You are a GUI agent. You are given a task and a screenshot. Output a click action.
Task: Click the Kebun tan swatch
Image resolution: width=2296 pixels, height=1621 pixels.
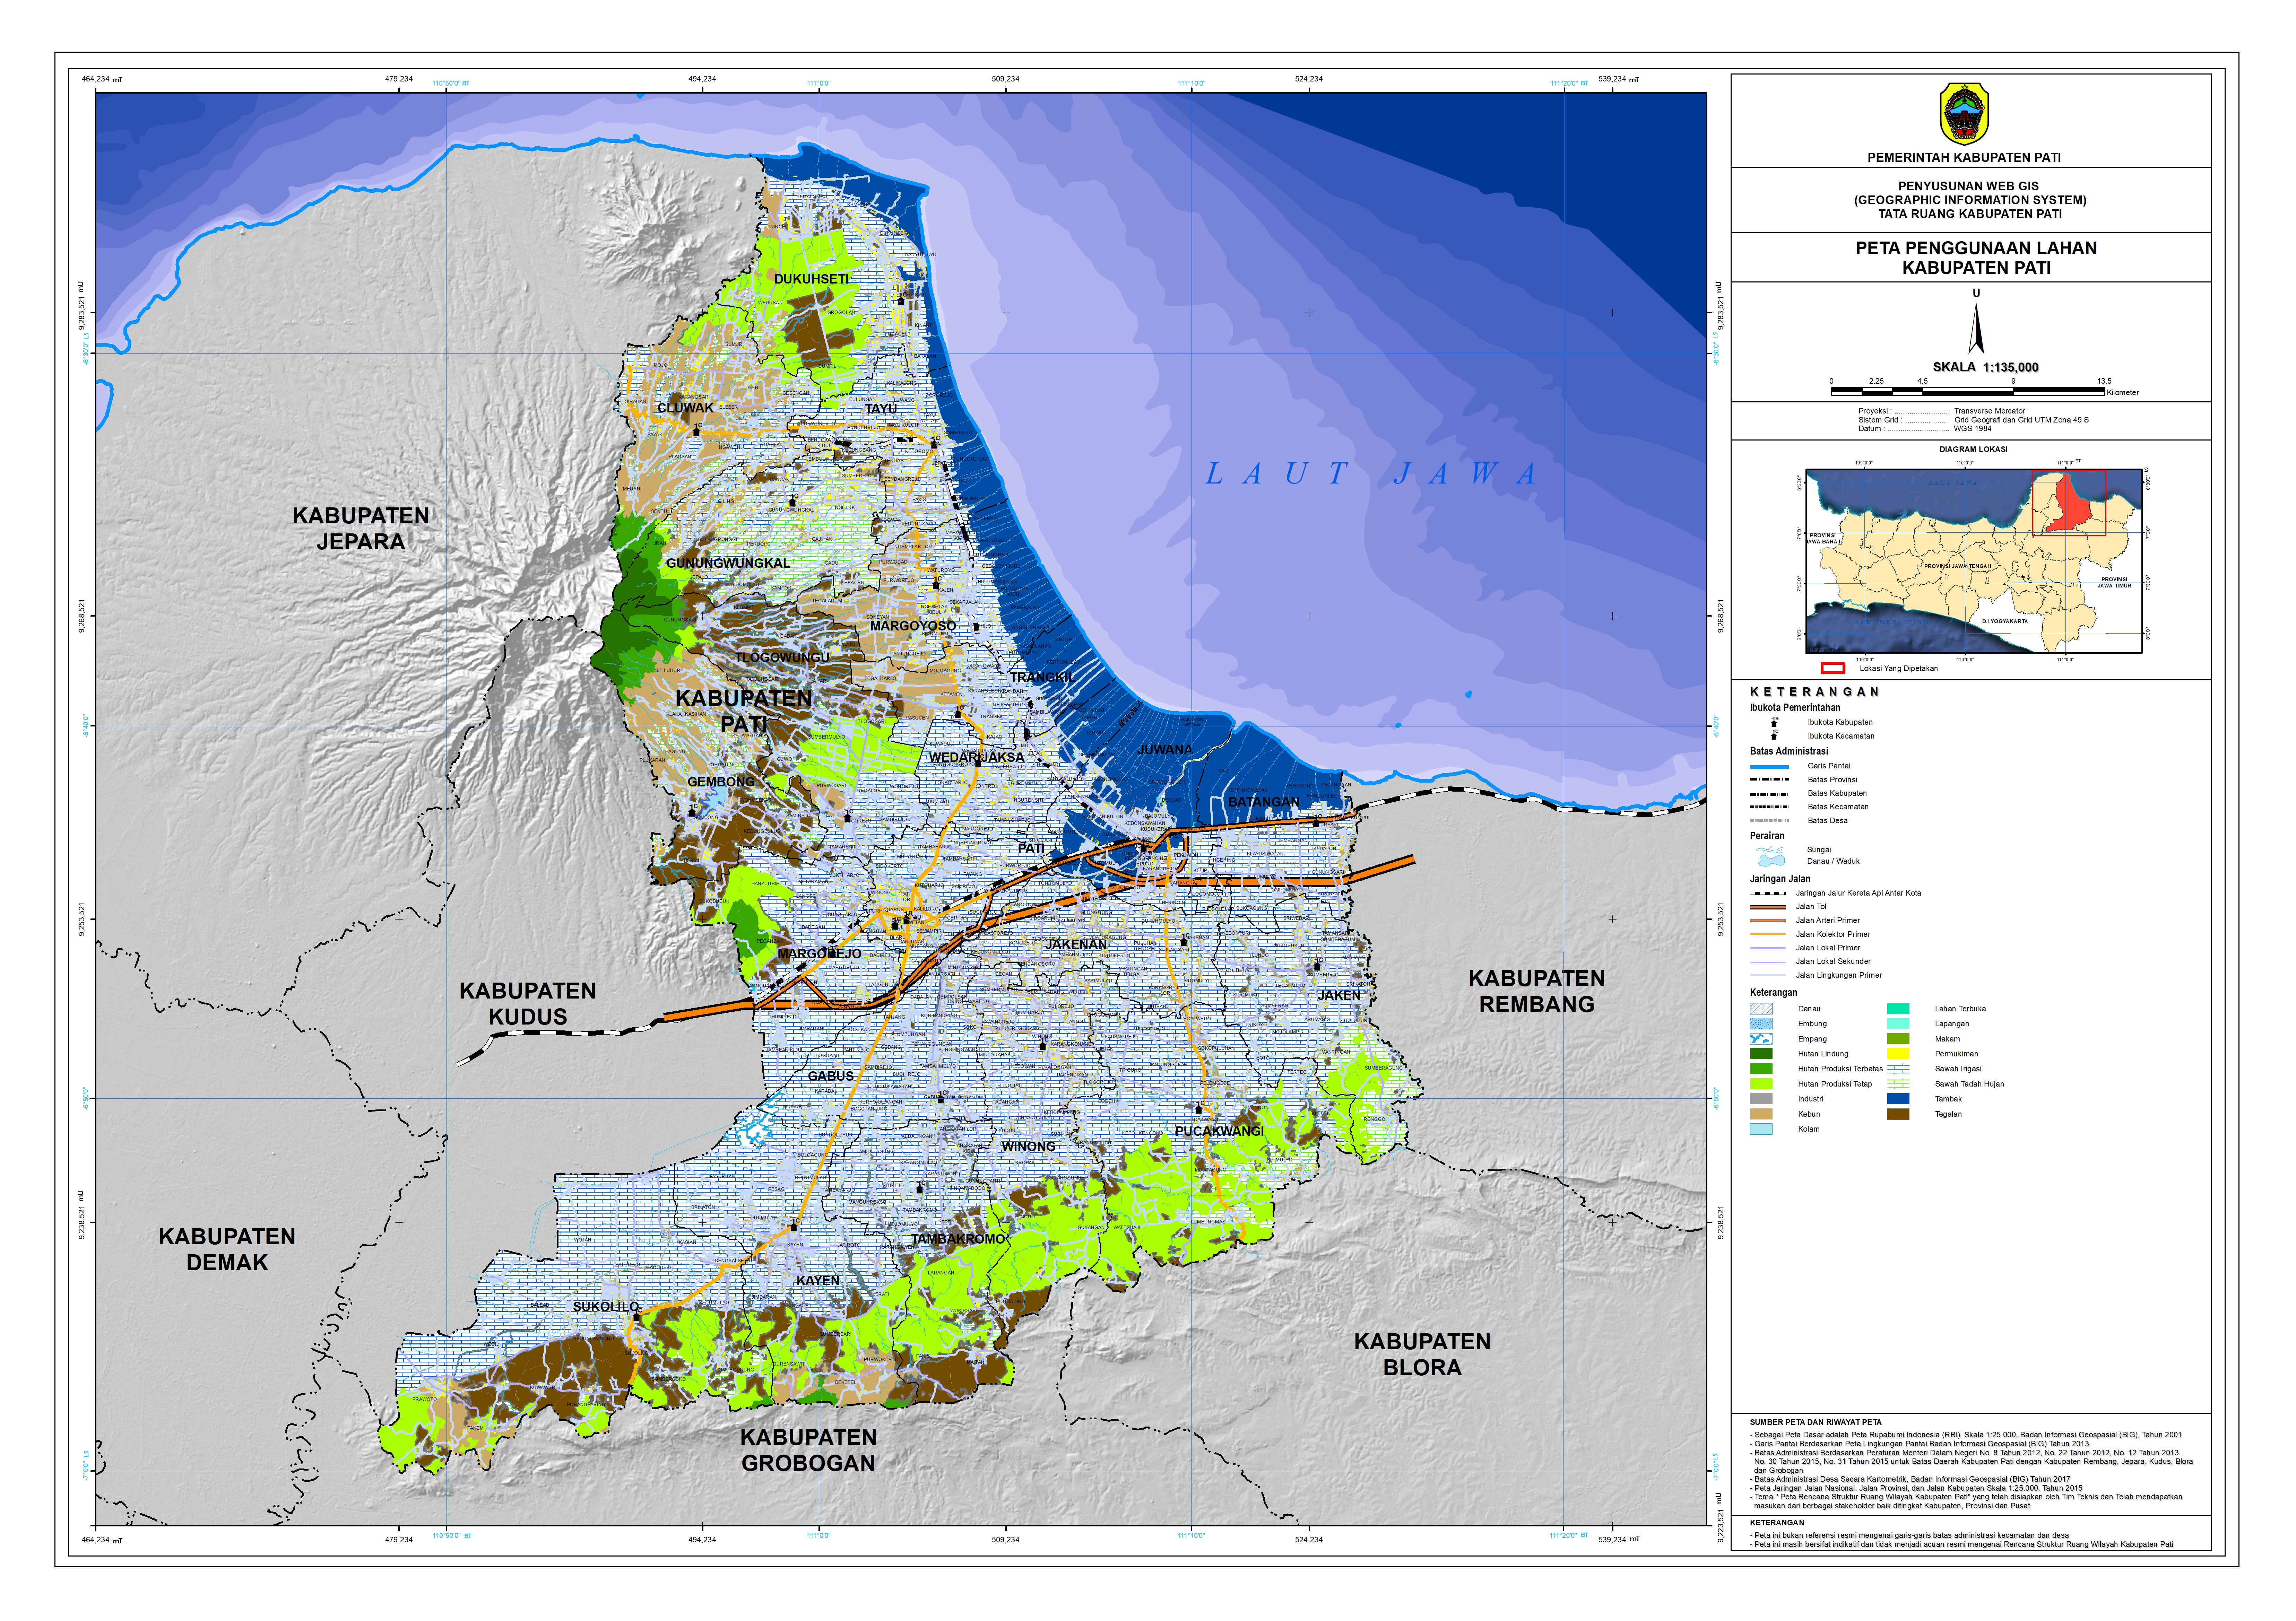coord(1761,1114)
